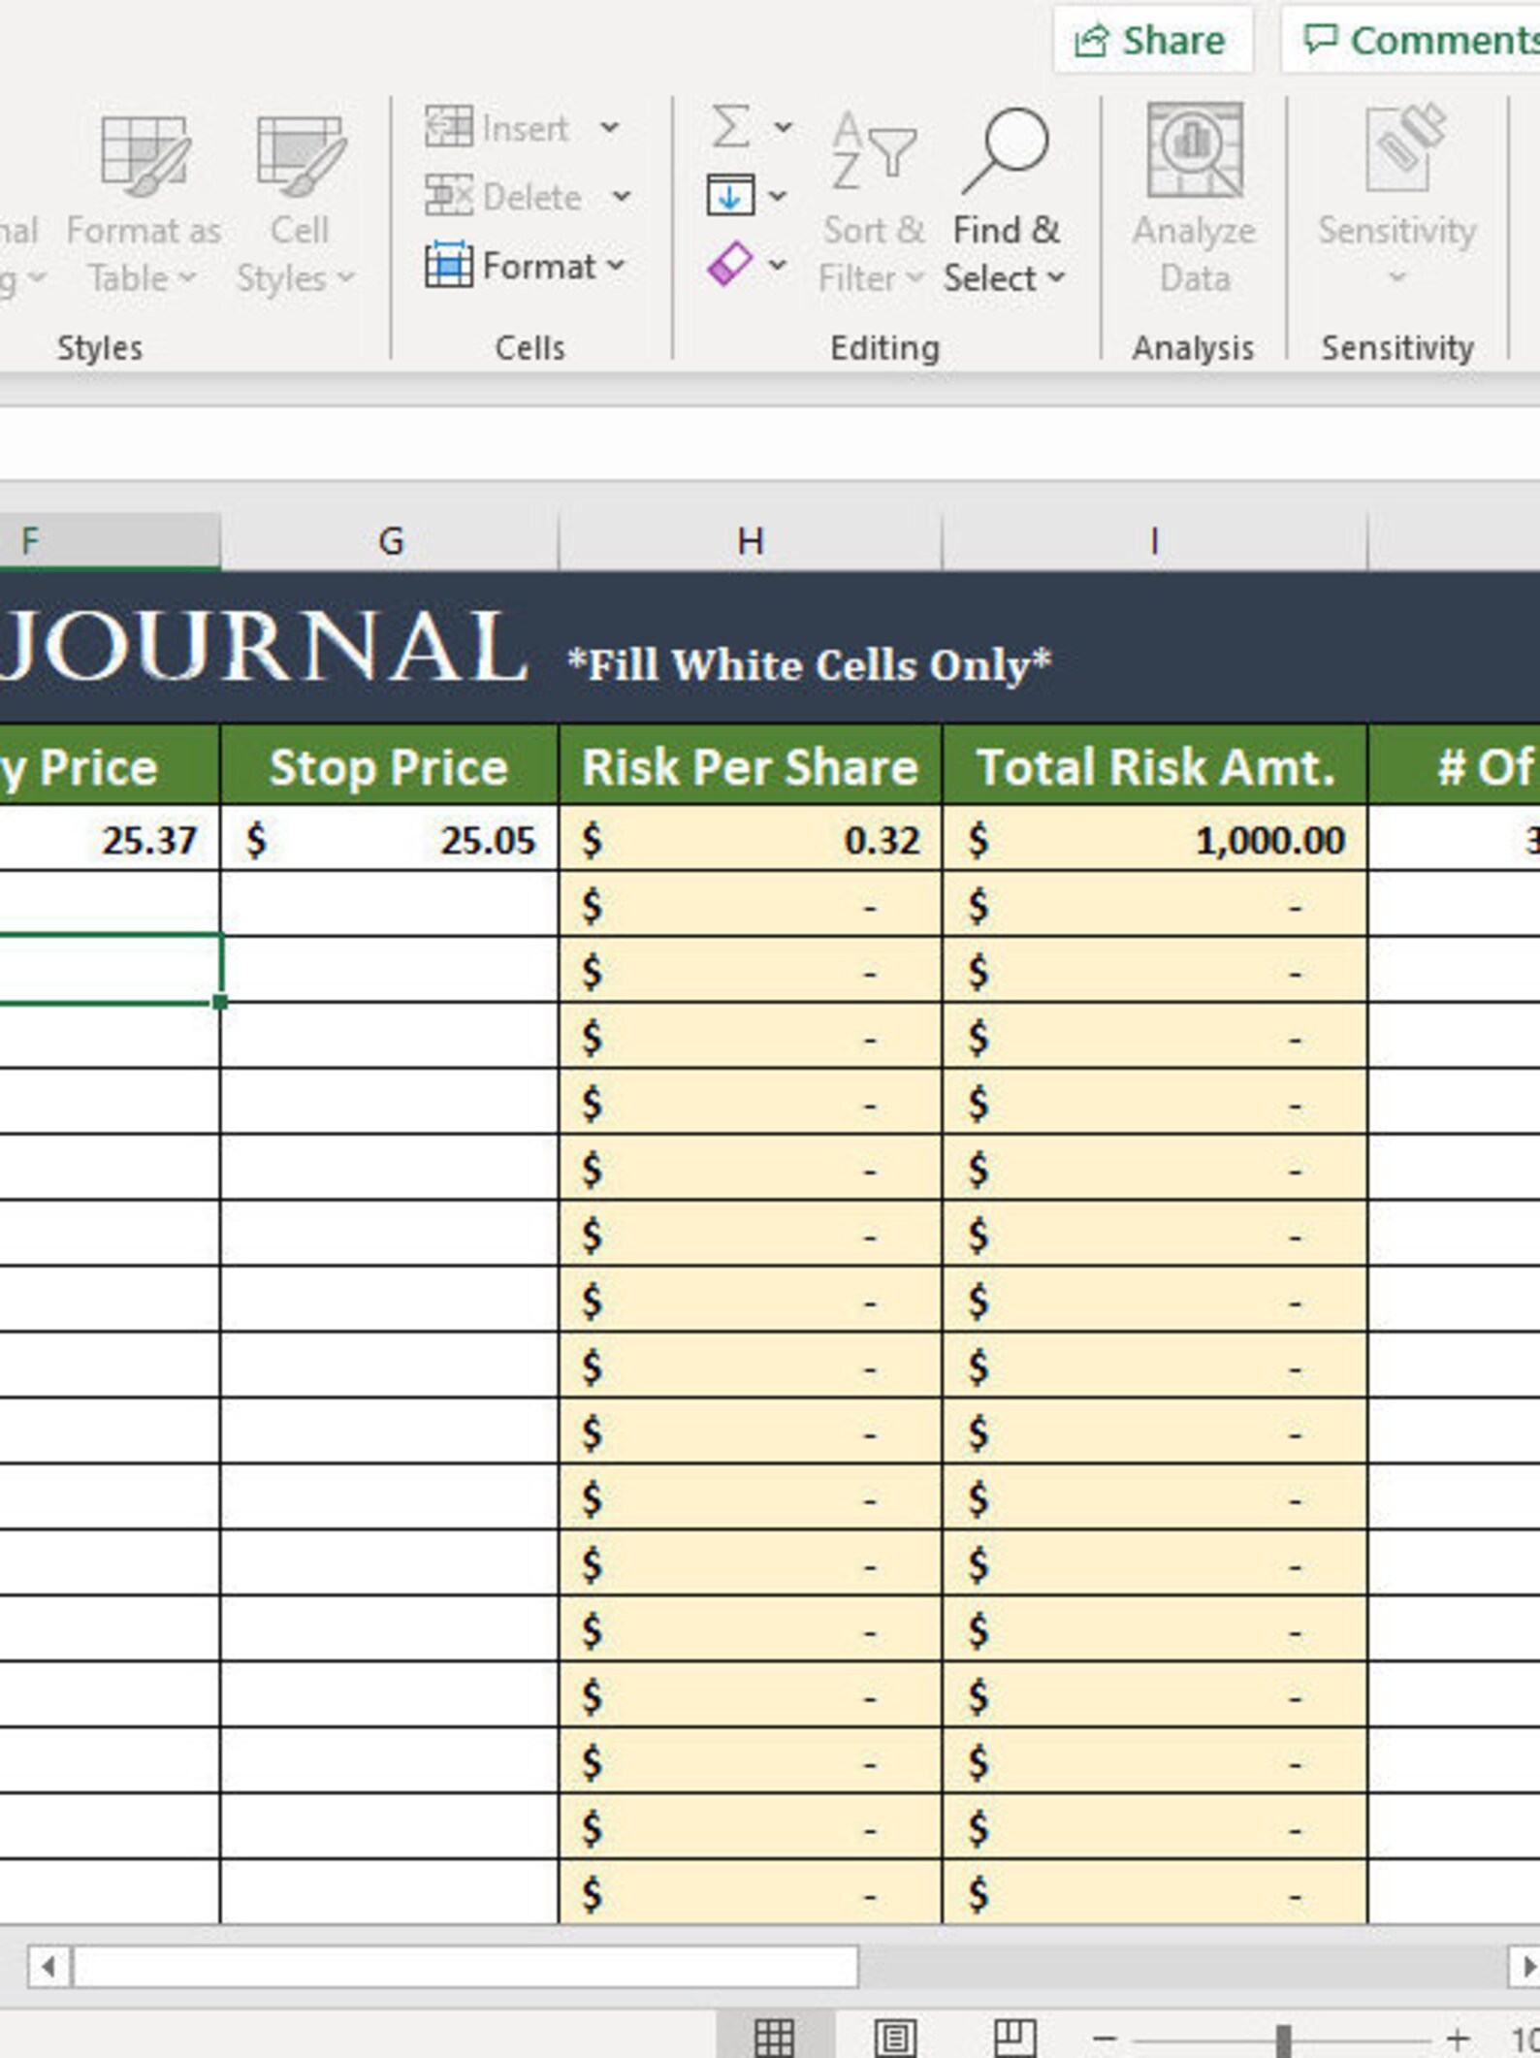
Task: Switch to Page Break Preview
Action: click(1014, 2036)
